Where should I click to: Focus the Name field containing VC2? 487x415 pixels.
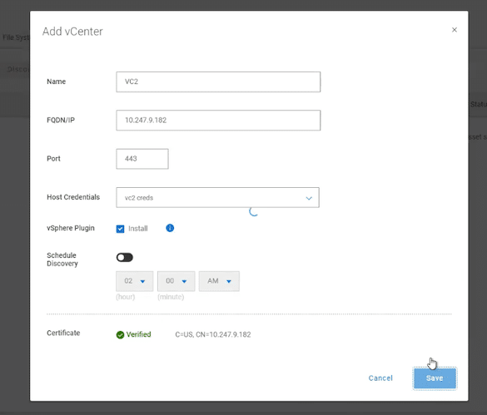pyautogui.click(x=218, y=82)
